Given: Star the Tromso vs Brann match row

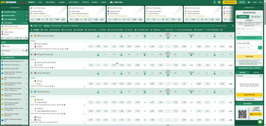Looking at the screenshot, I should pyautogui.click(x=31, y=84).
